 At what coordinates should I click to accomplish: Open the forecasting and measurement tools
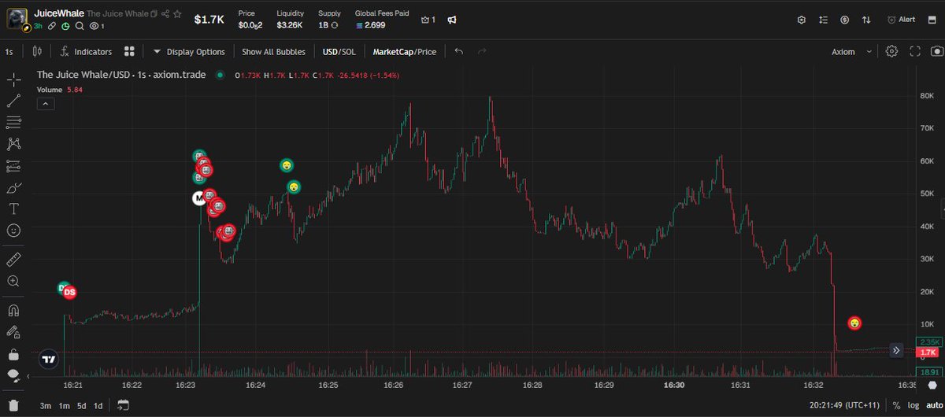point(13,166)
